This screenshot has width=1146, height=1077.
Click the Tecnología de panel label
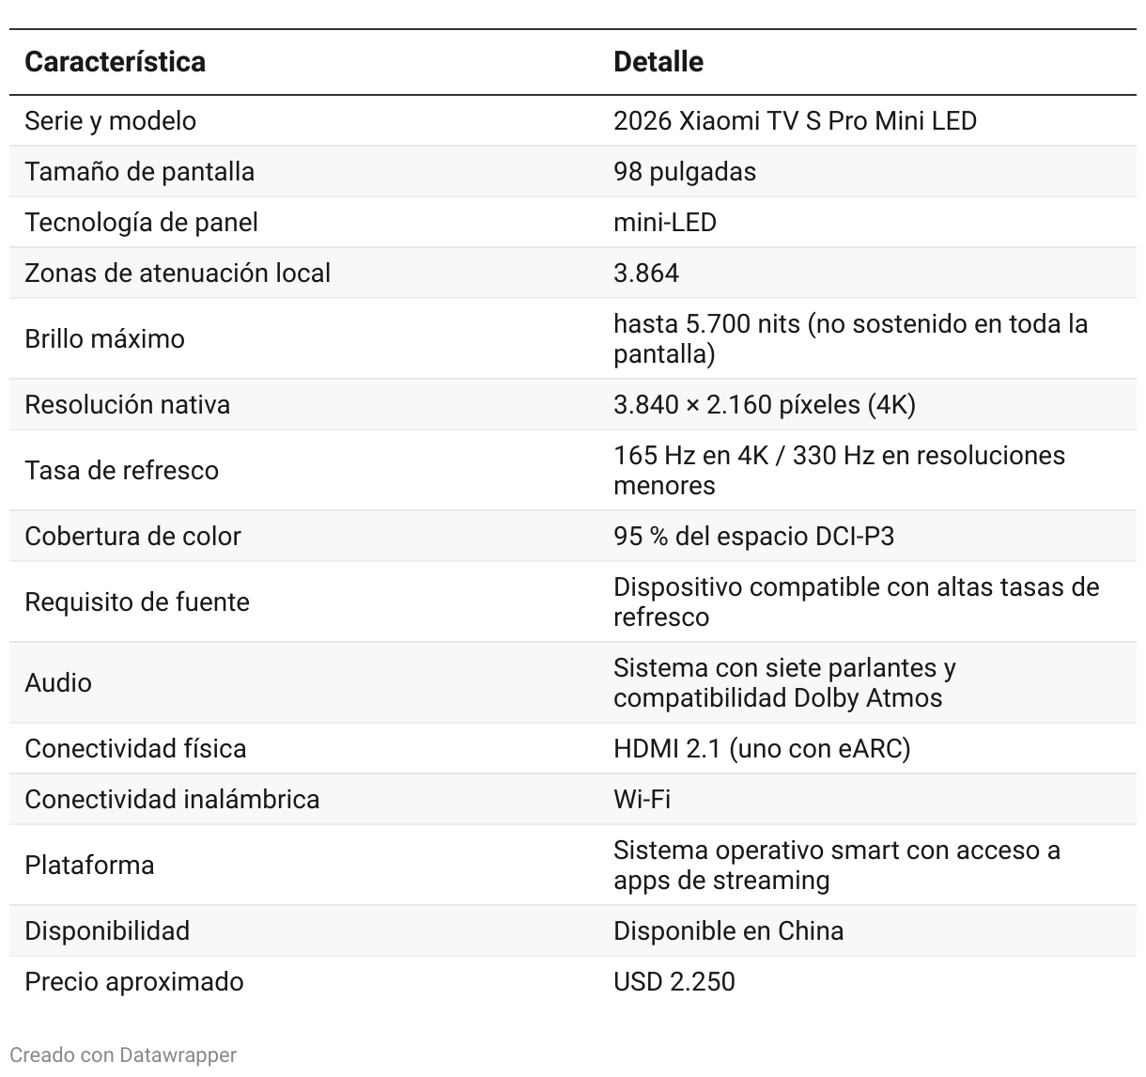(x=141, y=223)
